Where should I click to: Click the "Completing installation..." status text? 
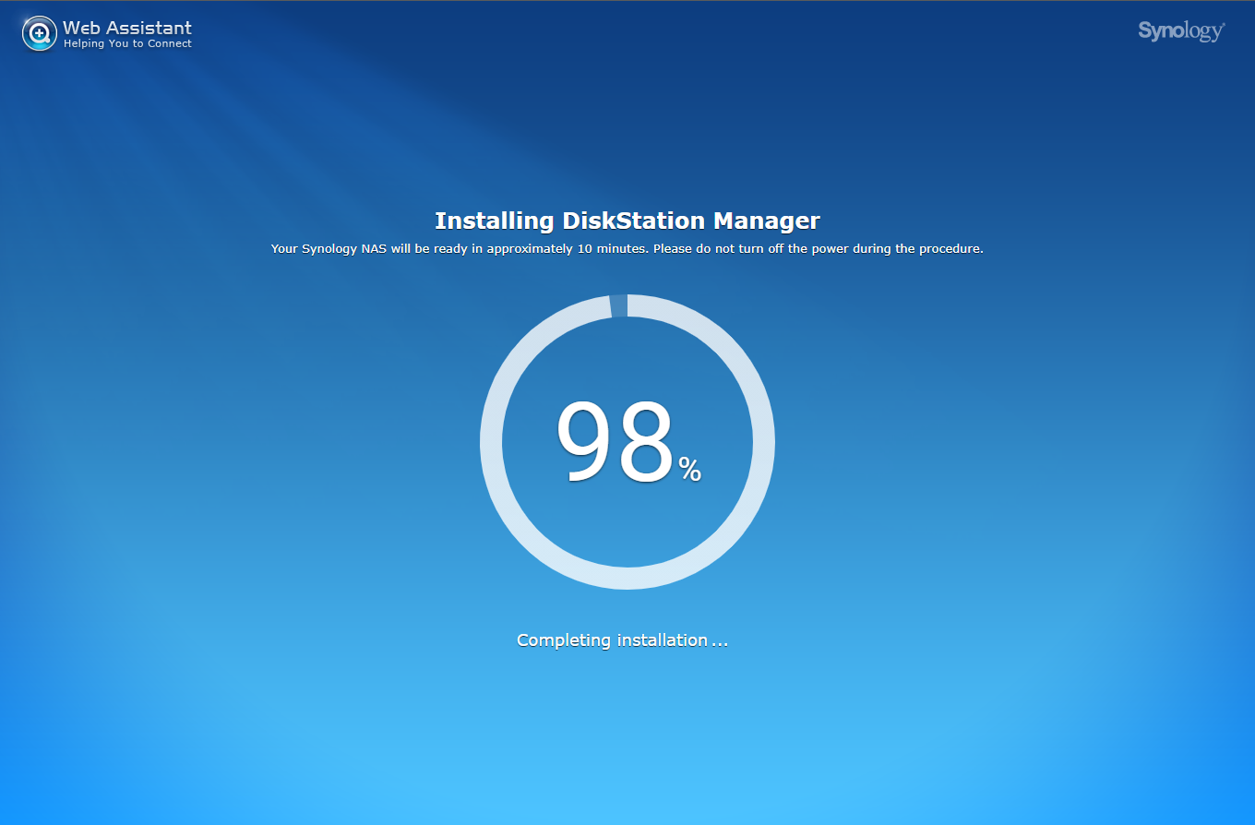click(x=623, y=640)
